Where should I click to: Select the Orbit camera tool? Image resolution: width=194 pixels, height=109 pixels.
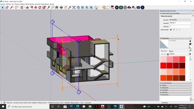point(61,8)
